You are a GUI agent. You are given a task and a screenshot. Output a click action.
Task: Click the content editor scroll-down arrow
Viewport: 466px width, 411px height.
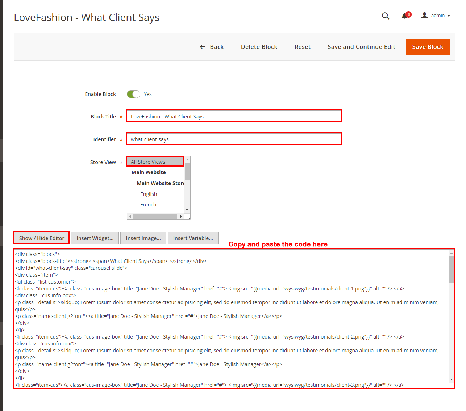(x=452, y=379)
